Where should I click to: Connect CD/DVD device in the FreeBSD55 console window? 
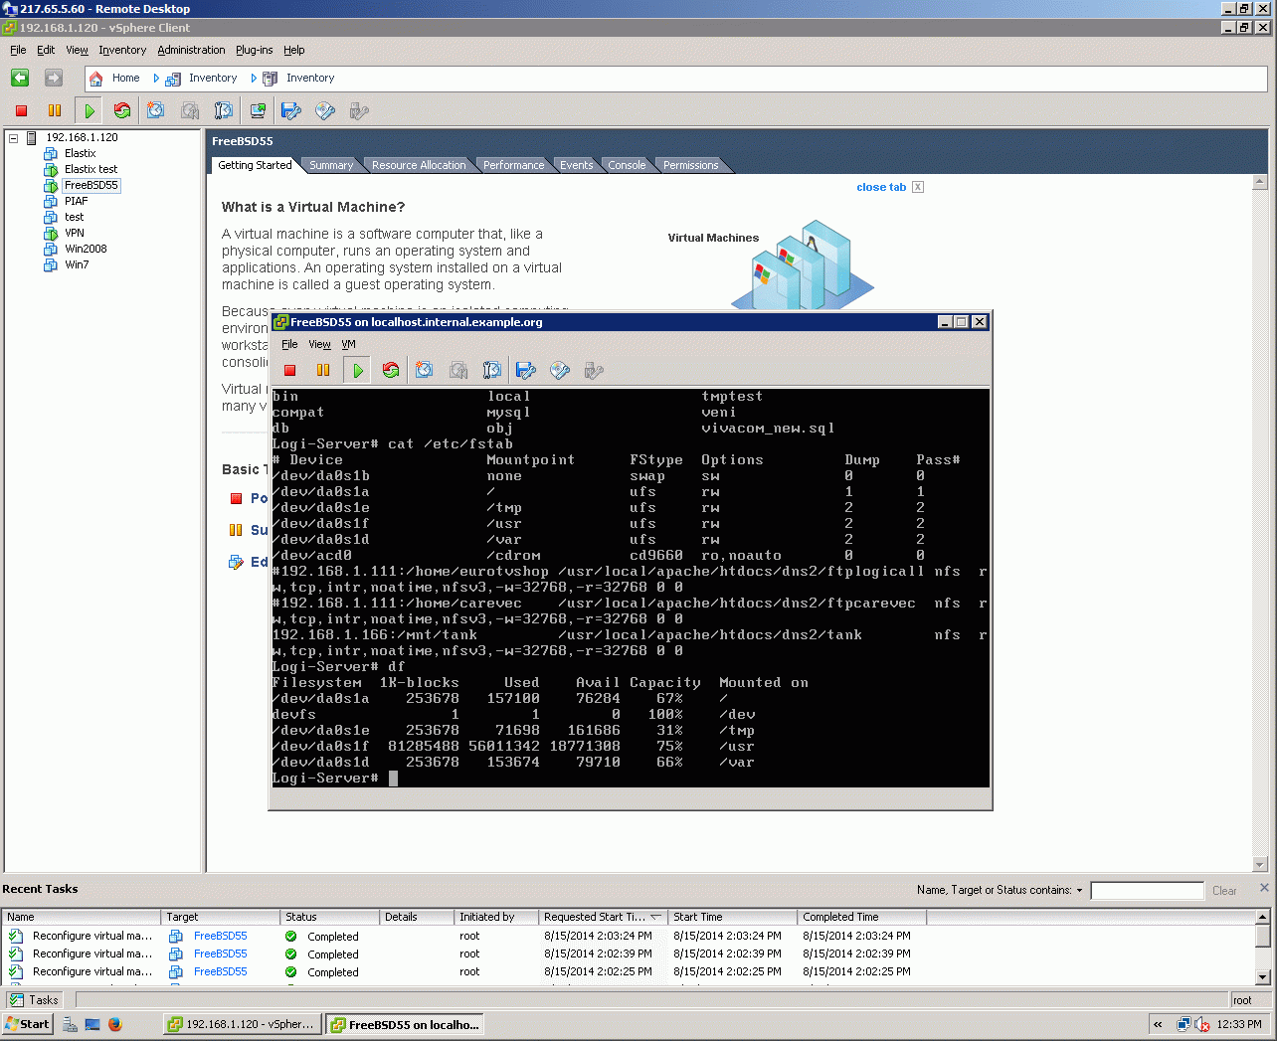(560, 371)
